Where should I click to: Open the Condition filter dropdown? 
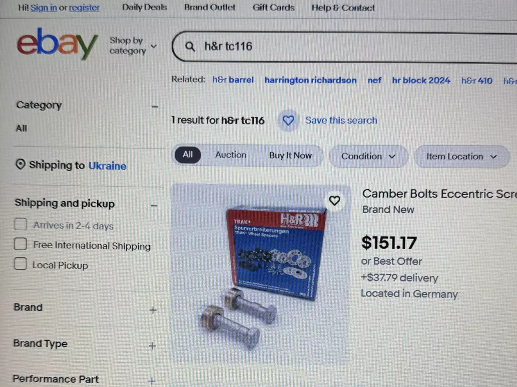click(368, 156)
